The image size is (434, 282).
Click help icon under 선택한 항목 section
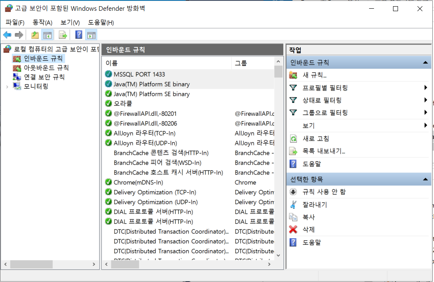coord(293,242)
